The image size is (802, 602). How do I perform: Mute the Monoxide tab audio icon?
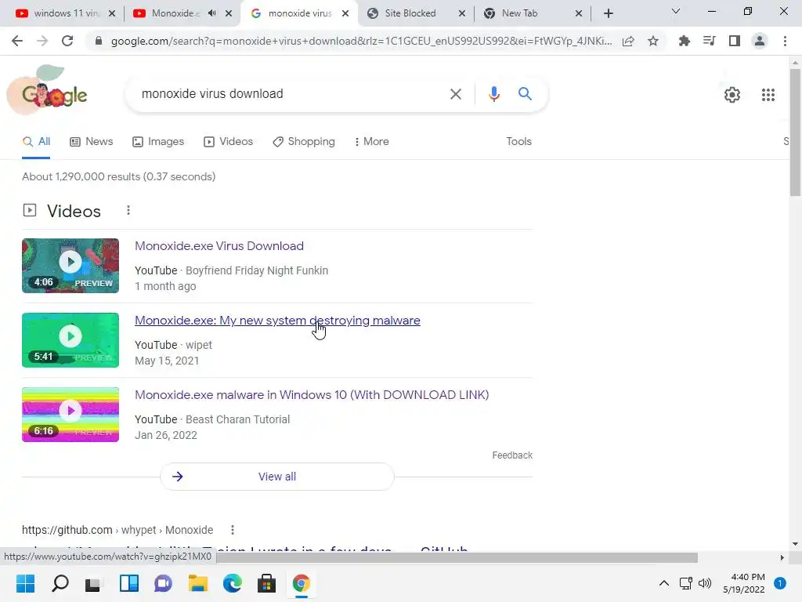[211, 13]
